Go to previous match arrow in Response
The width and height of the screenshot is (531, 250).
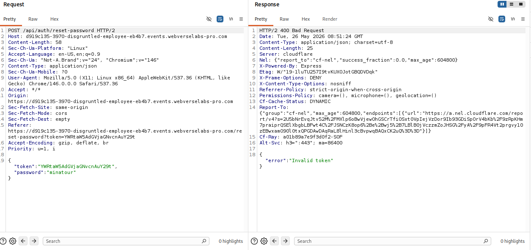click(275, 241)
